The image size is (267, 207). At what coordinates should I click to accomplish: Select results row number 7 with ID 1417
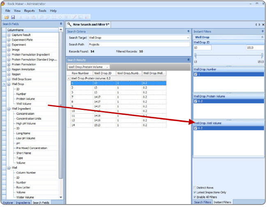tap(119, 97)
